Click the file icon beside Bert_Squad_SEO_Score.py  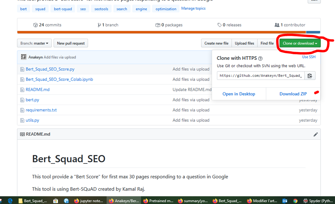click(22, 69)
